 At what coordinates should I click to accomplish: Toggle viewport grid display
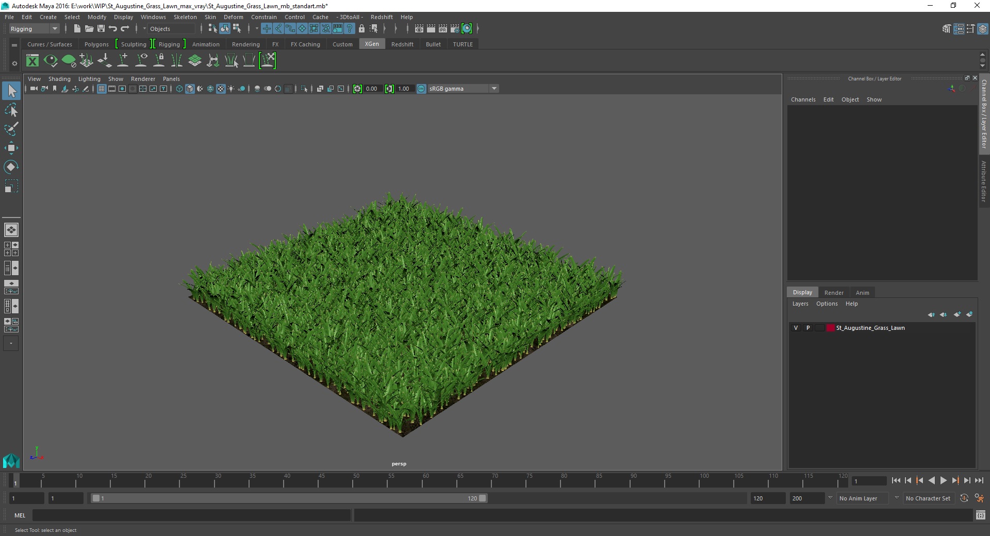(102, 89)
